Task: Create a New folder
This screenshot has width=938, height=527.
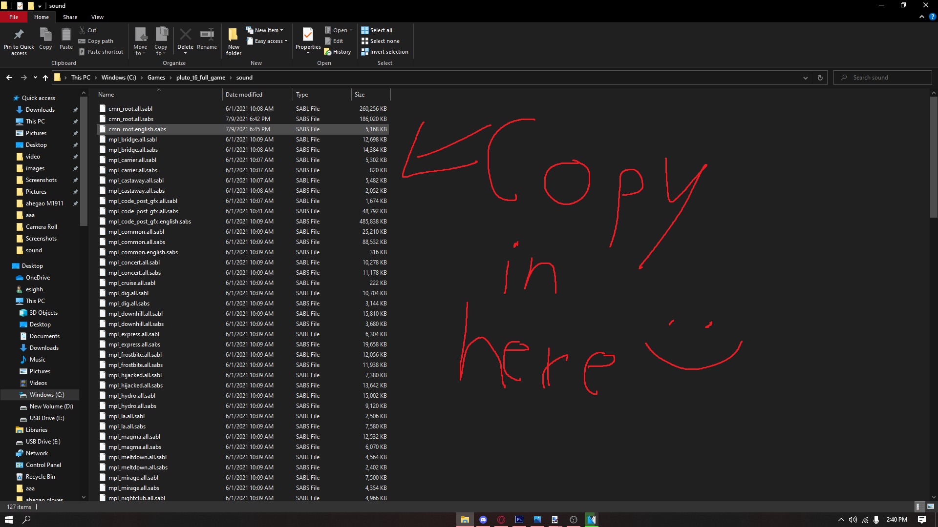Action: [x=234, y=41]
